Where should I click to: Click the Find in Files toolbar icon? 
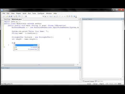(45, 16)
